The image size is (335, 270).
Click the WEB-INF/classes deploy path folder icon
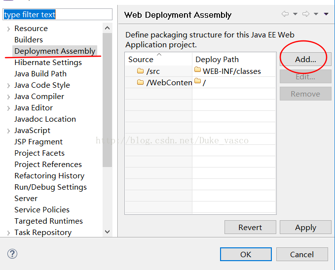198,69
